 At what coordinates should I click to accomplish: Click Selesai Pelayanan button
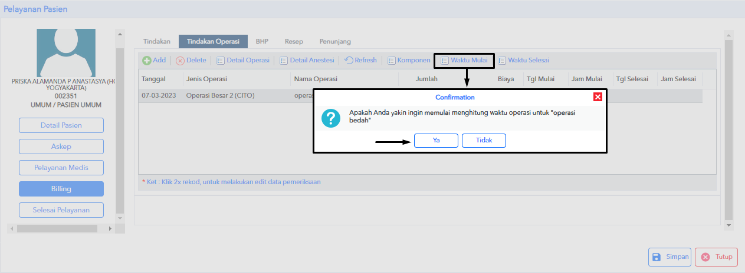(61, 210)
